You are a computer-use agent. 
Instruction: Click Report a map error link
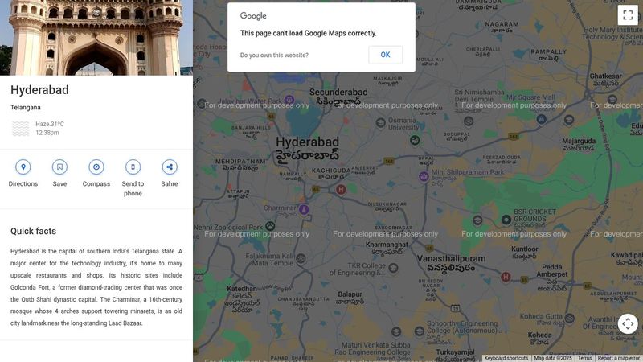(x=618, y=358)
